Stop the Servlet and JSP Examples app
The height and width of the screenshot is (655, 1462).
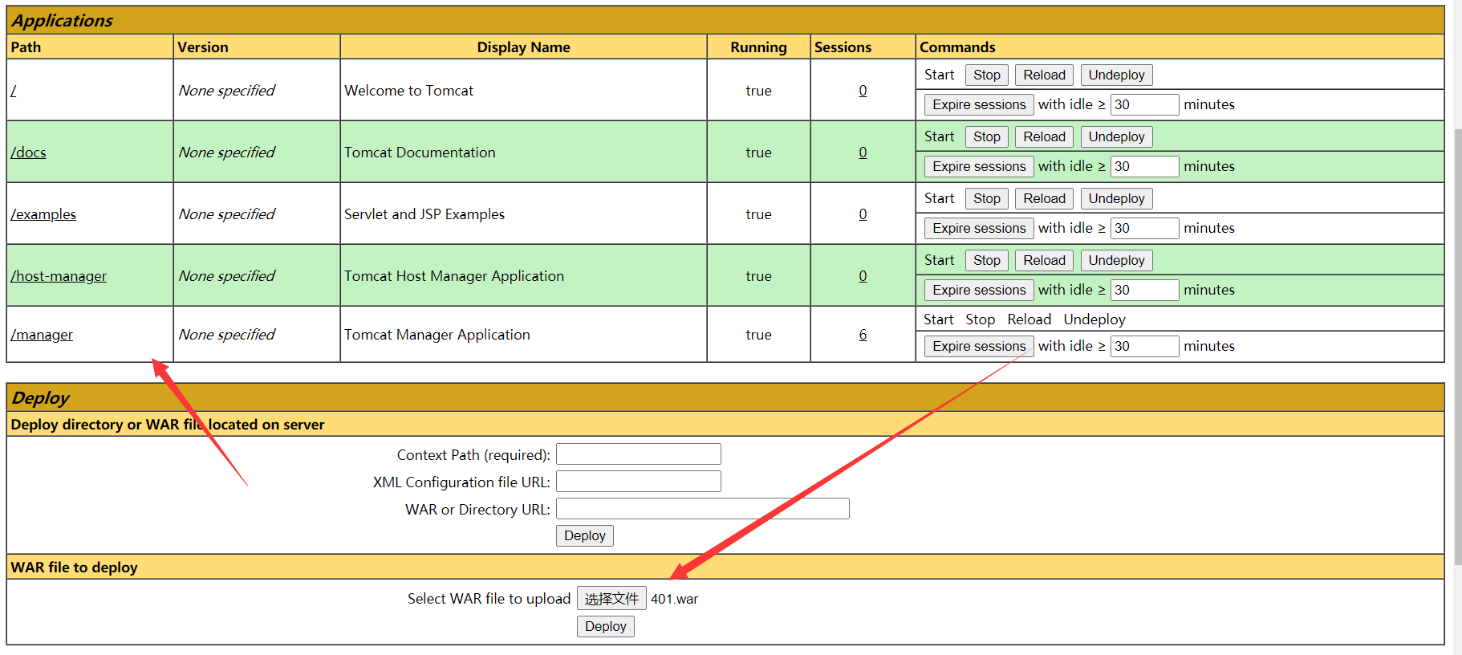(986, 198)
